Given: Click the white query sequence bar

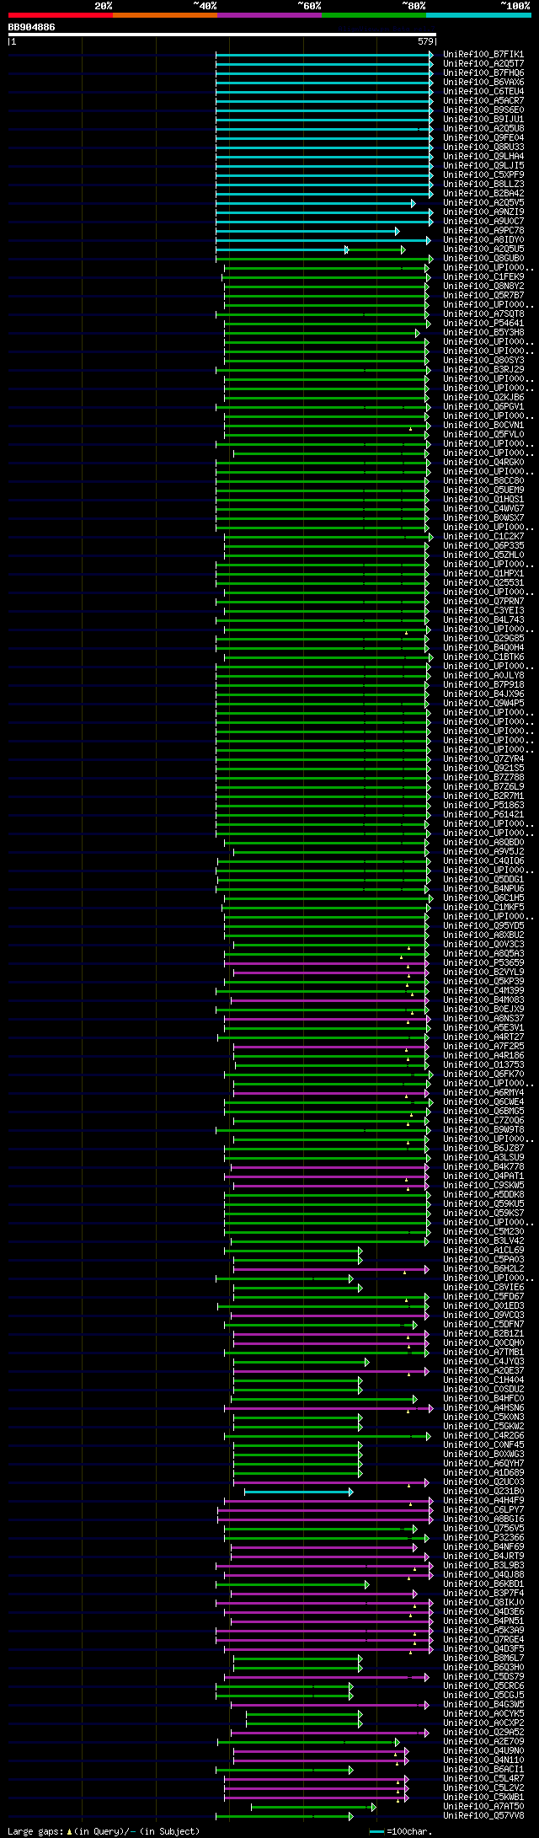Looking at the screenshot, I should (221, 35).
